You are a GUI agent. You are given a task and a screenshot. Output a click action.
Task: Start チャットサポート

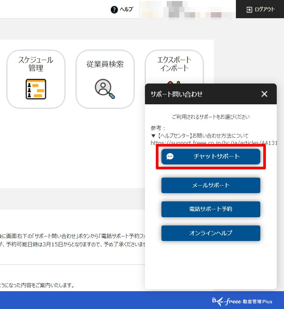click(211, 156)
